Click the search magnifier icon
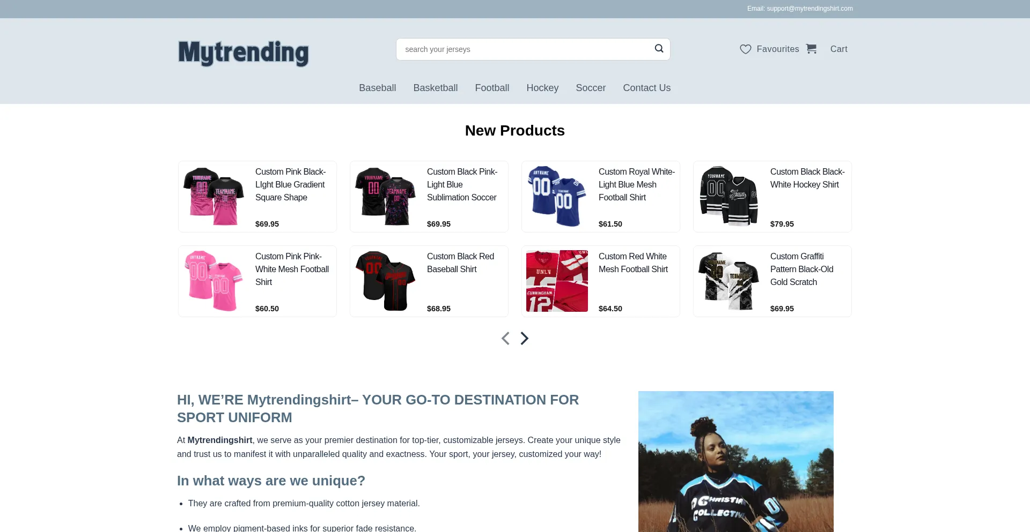This screenshot has width=1030, height=532. pyautogui.click(x=659, y=49)
